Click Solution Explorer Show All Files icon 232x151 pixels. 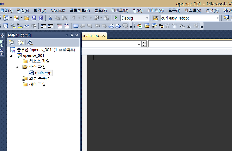(x=21, y=43)
